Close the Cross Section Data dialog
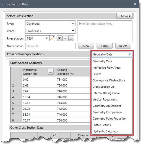Screen dimensions: 143x144 (135, 4)
